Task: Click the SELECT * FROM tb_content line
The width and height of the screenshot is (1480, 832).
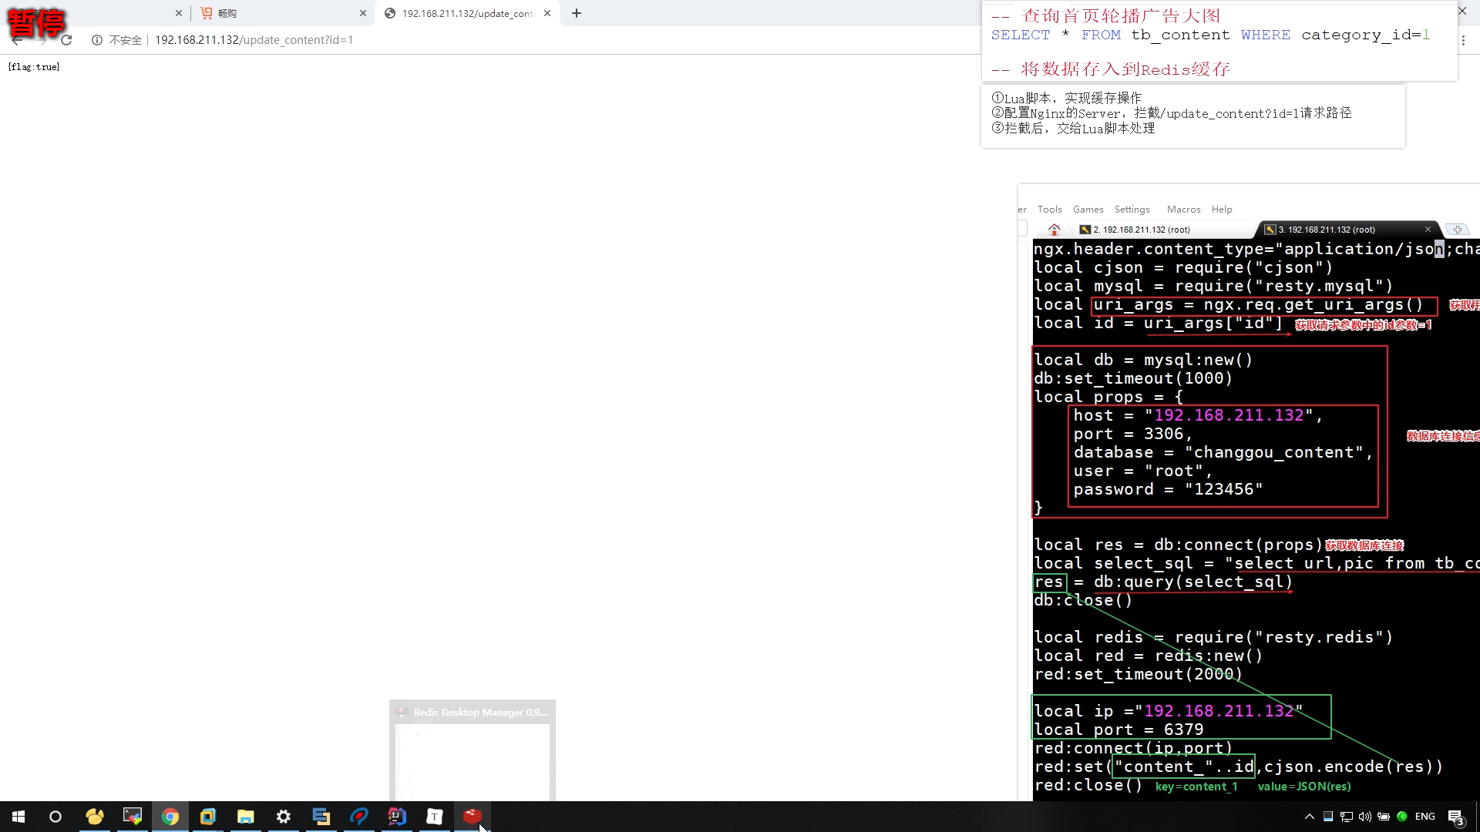Action: (1210, 35)
